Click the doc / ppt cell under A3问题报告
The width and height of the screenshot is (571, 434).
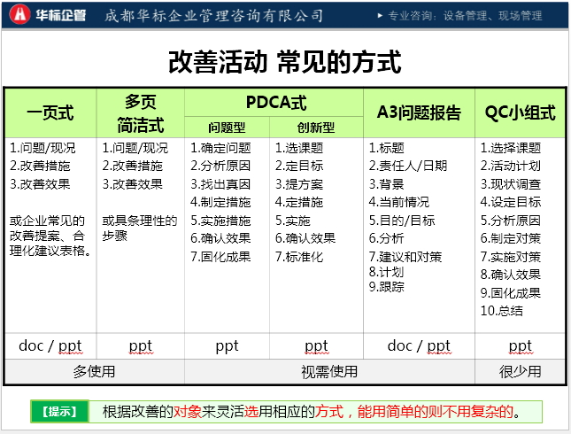(x=419, y=345)
